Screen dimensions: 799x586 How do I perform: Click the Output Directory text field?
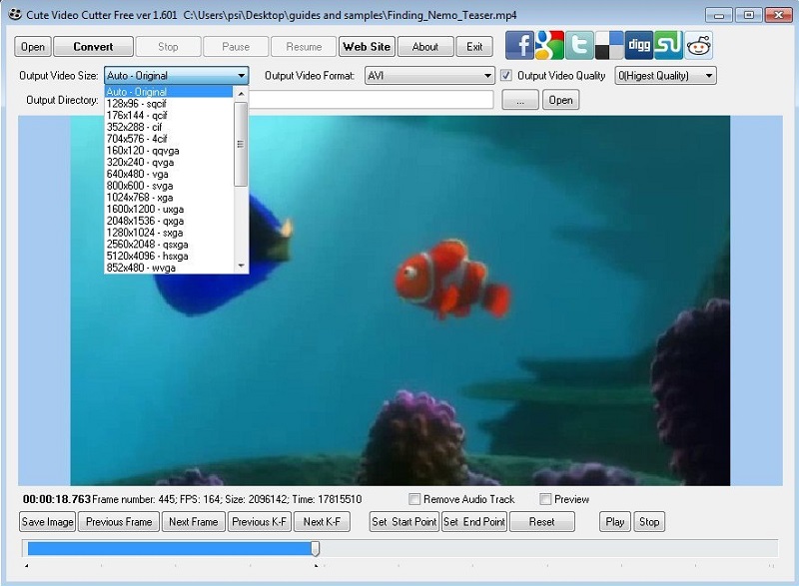[x=371, y=100]
